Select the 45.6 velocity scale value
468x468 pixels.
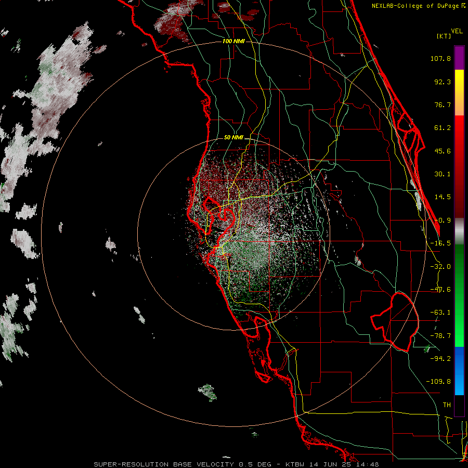pyautogui.click(x=443, y=151)
